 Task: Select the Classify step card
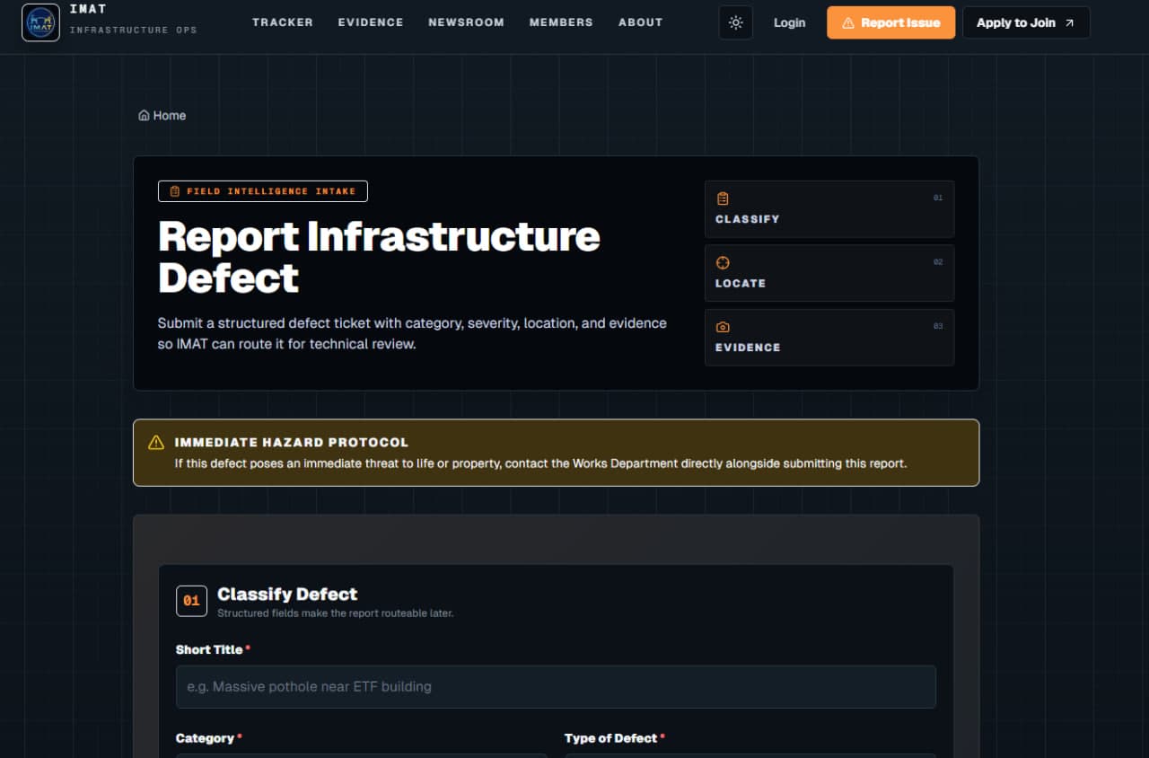[829, 209]
